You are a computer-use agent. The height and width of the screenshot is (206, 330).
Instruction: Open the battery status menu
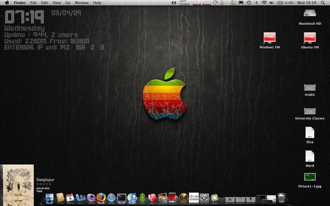pos(285,3)
